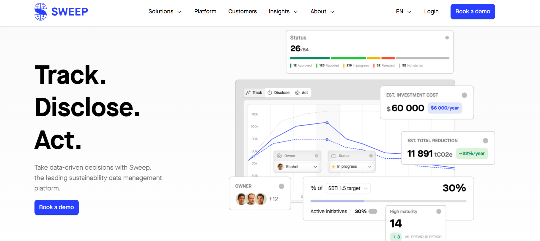The height and width of the screenshot is (241, 540).
Task: Click the info icon in the Status field header
Action: point(371,156)
